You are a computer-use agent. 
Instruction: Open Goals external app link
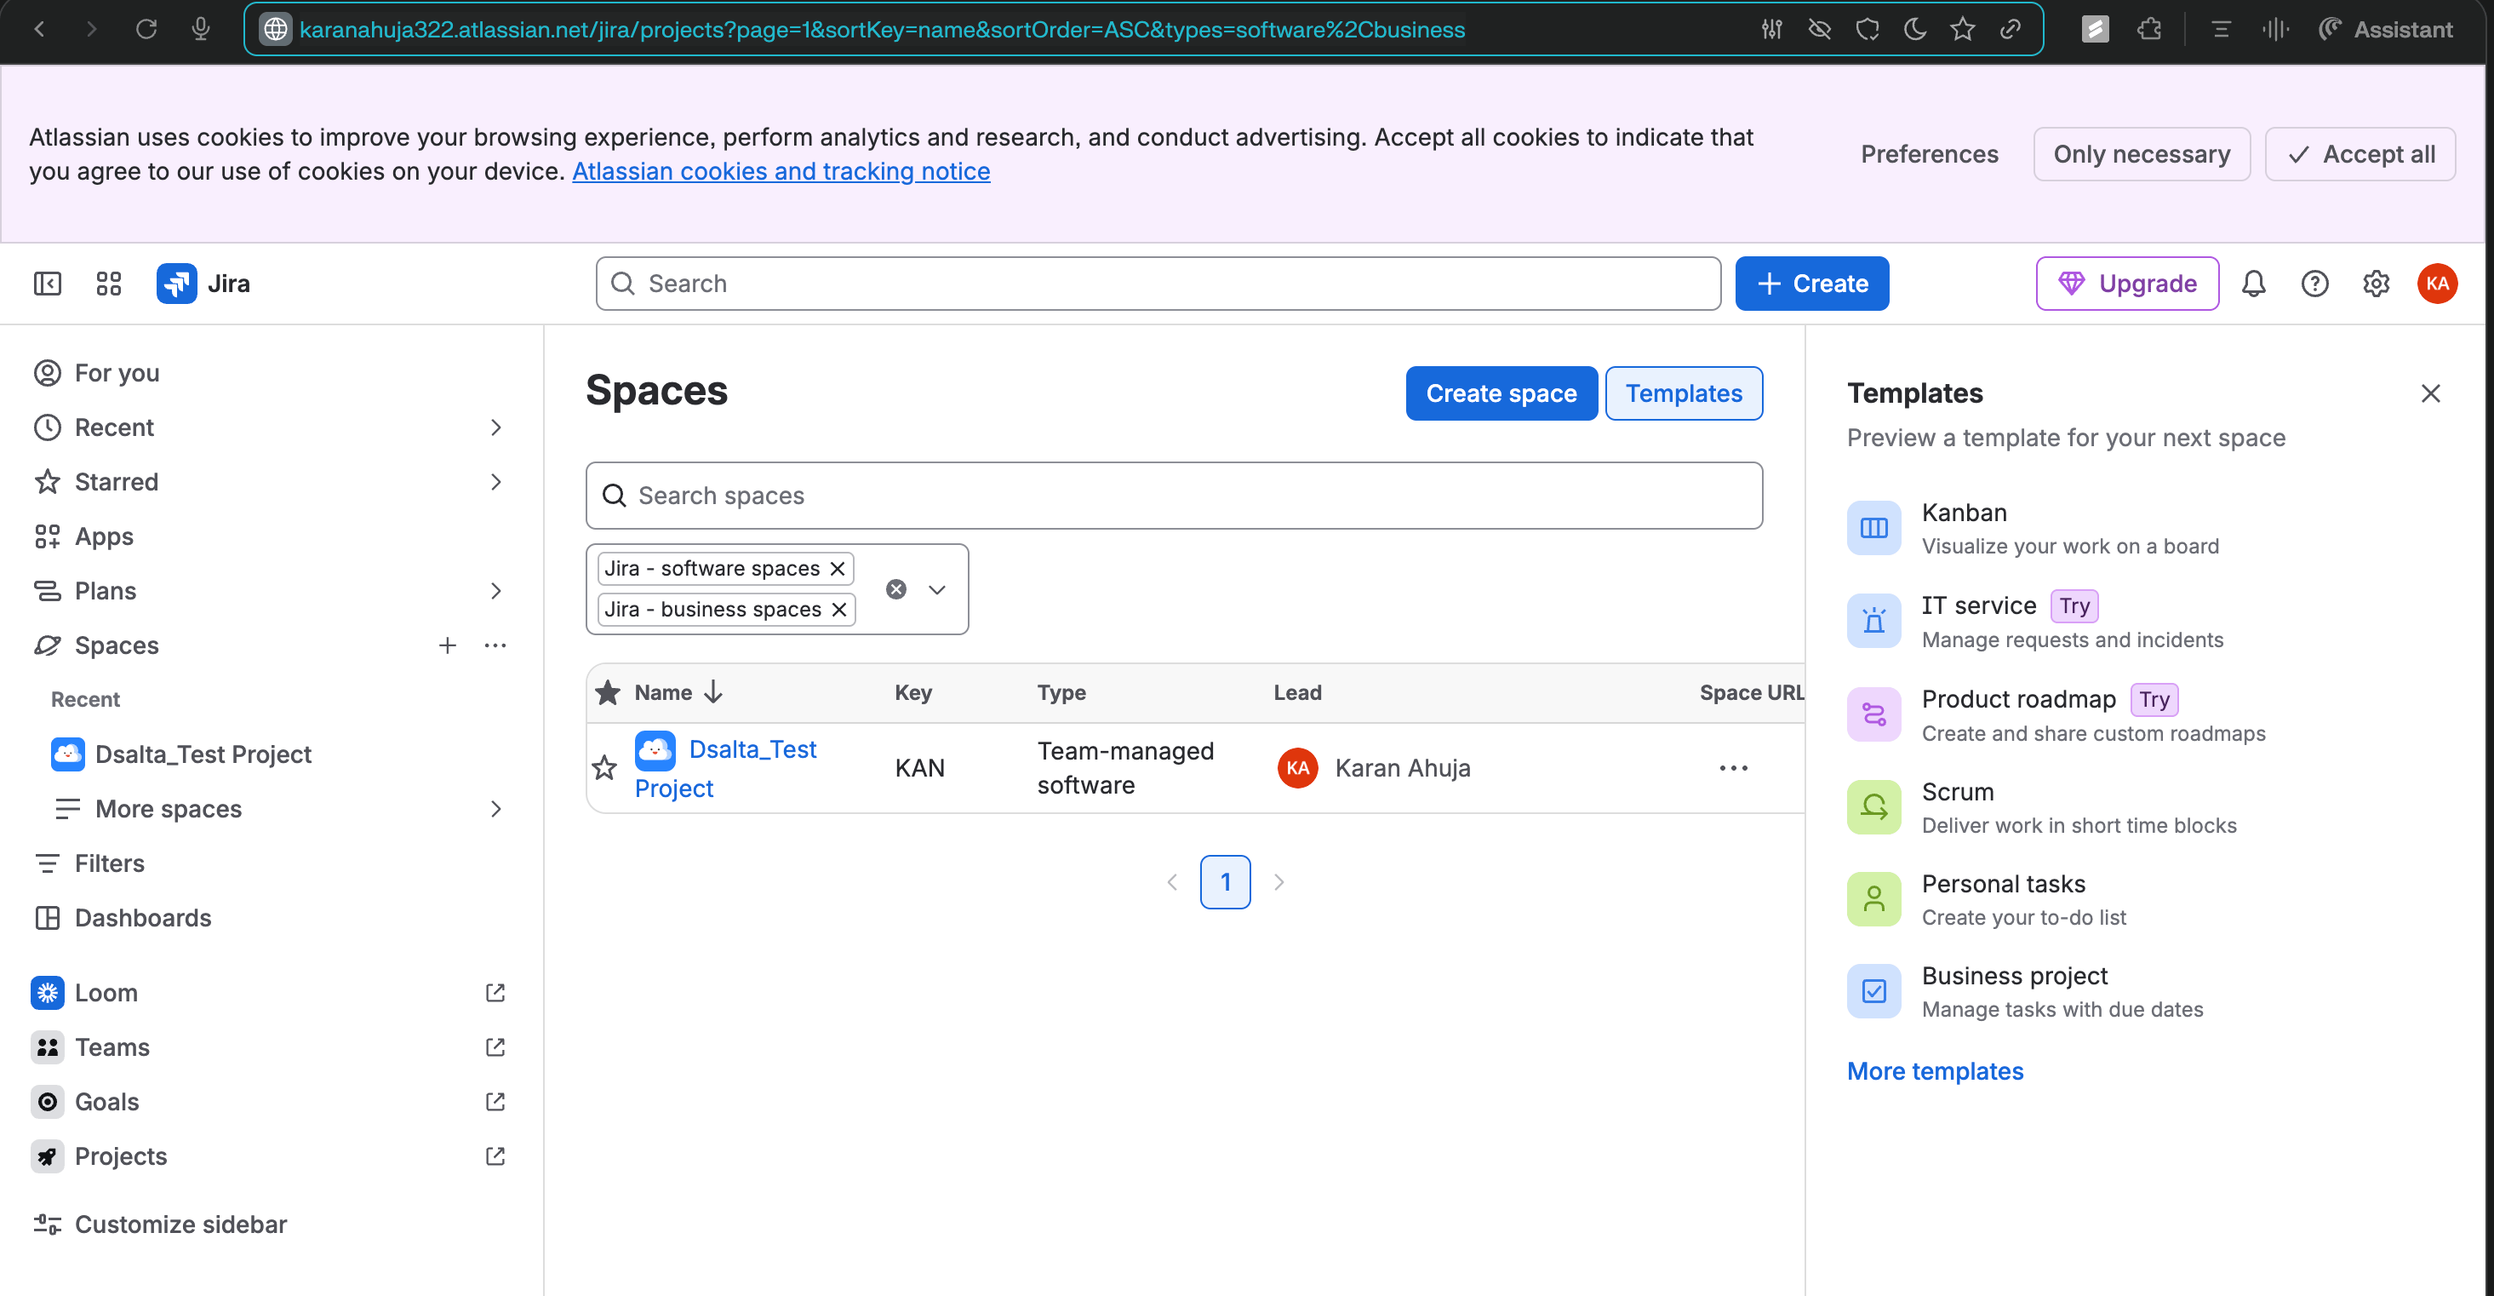pyautogui.click(x=271, y=1101)
